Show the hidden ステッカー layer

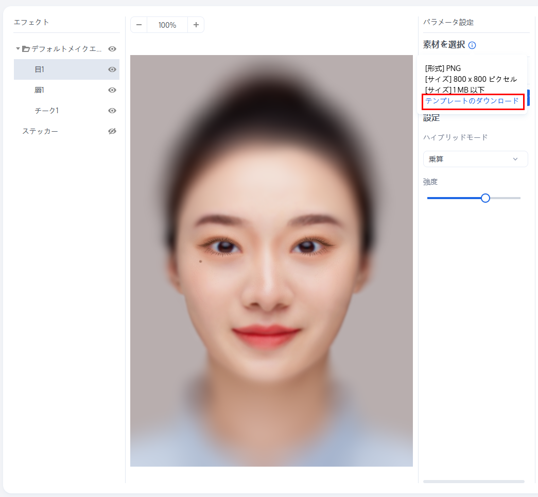112,131
